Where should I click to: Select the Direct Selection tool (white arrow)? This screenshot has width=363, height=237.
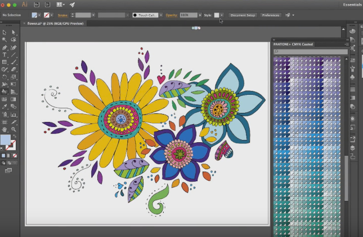click(x=14, y=33)
